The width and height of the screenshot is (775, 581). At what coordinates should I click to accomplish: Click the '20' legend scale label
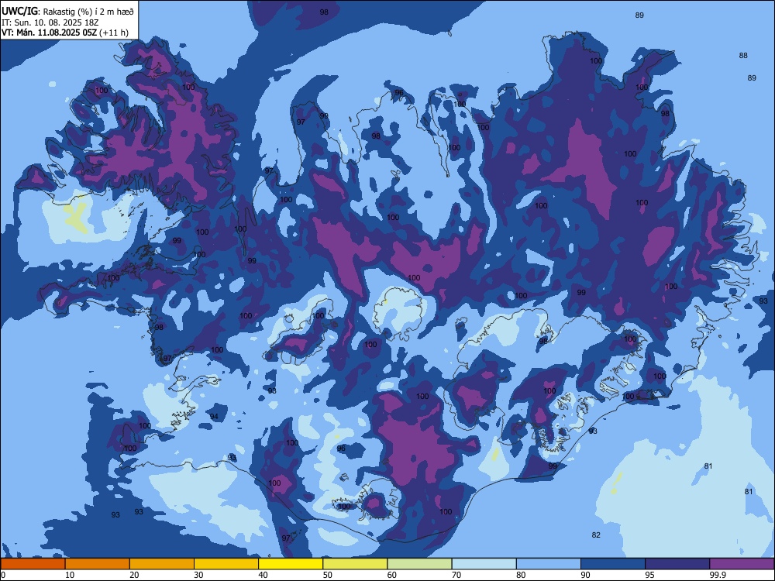click(x=134, y=575)
